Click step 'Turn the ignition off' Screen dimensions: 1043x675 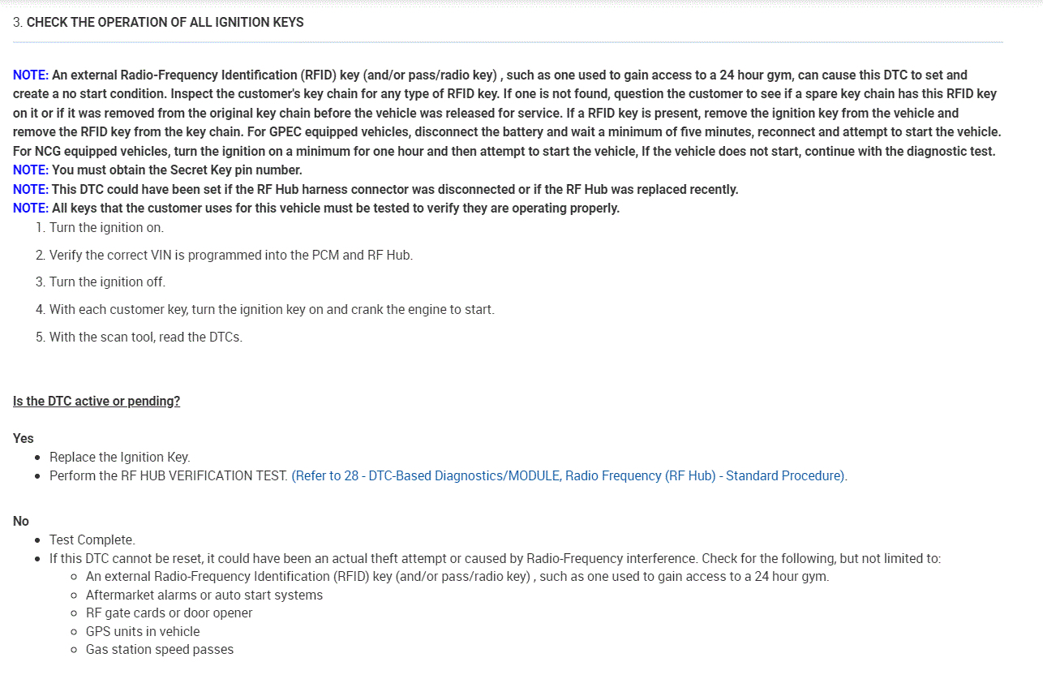tap(107, 282)
